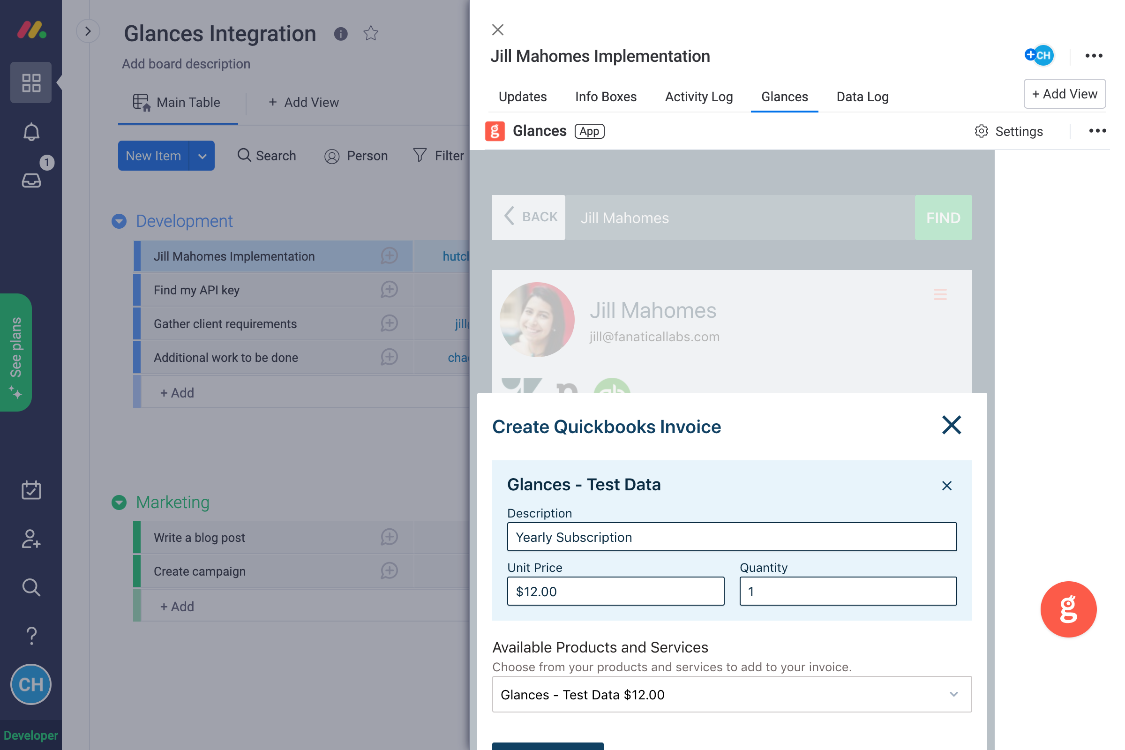Open Glances app more options menu

click(x=1098, y=131)
